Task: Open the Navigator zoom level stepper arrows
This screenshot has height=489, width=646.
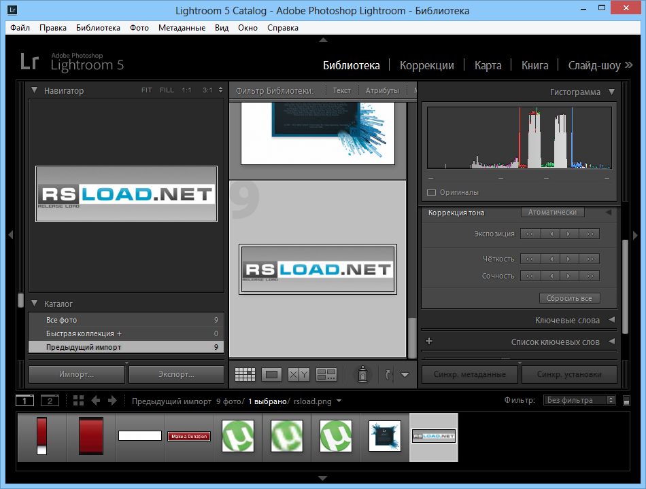Action: coord(220,90)
